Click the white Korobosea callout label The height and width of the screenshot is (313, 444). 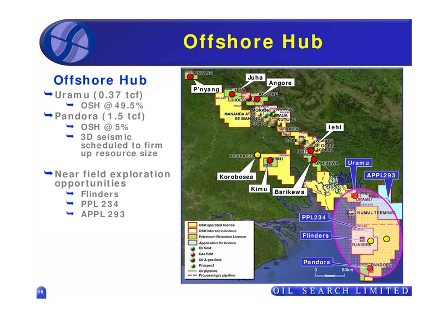[x=236, y=177]
